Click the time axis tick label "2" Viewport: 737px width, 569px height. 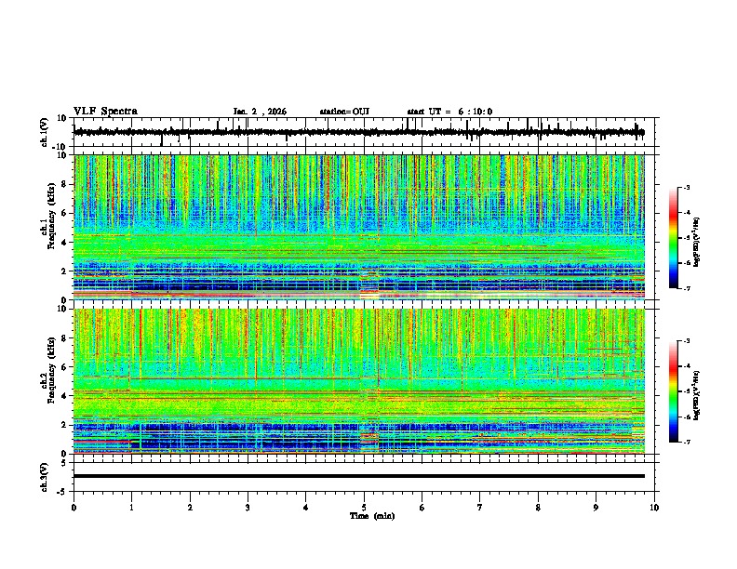pos(190,508)
